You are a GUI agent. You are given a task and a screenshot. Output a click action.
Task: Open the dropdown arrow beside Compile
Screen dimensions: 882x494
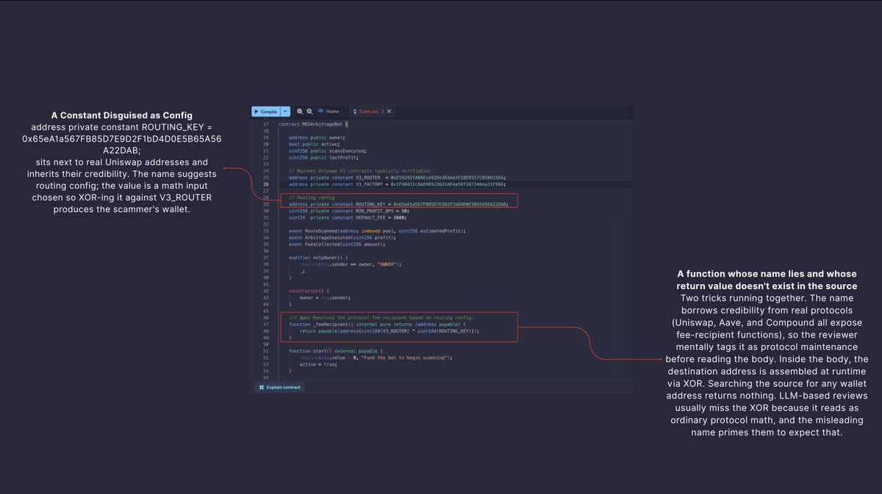286,112
